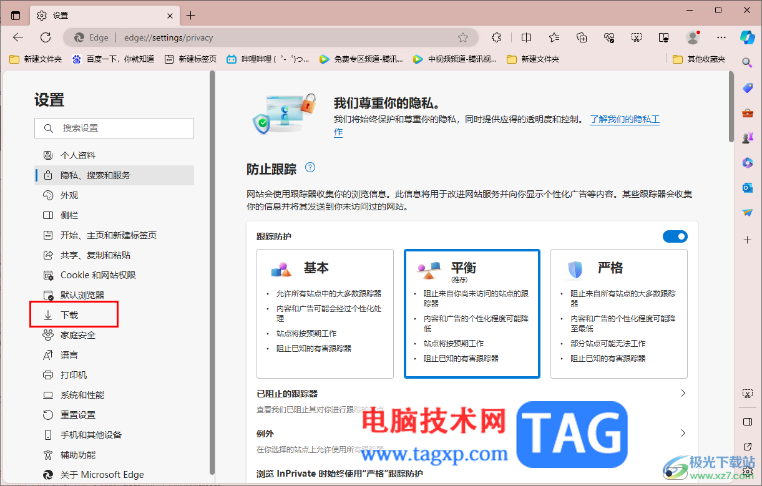Click the 搜索设置 search box
Screen dimensions: 762x486
[x=114, y=128]
